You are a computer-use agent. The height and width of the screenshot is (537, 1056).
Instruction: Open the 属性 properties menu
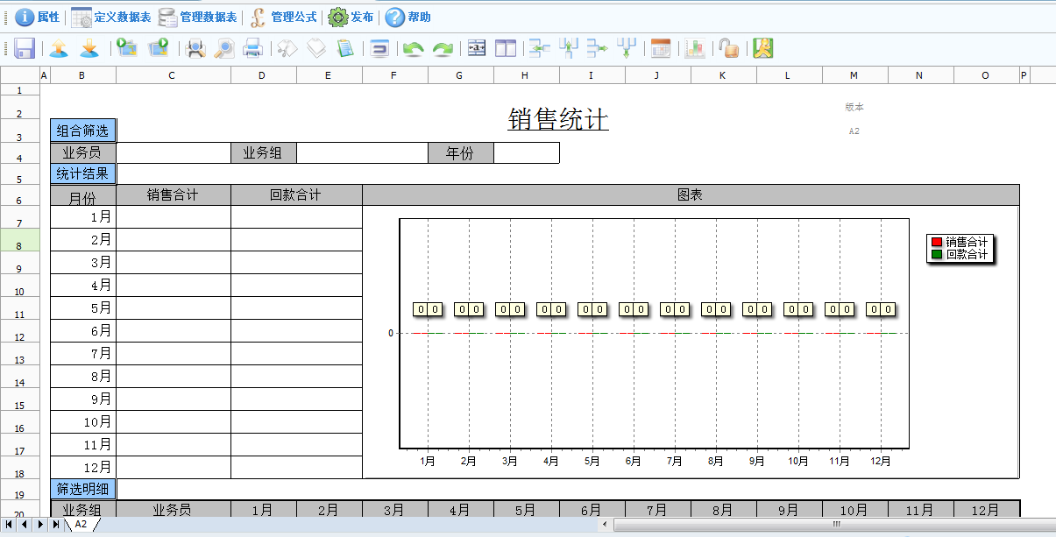38,17
